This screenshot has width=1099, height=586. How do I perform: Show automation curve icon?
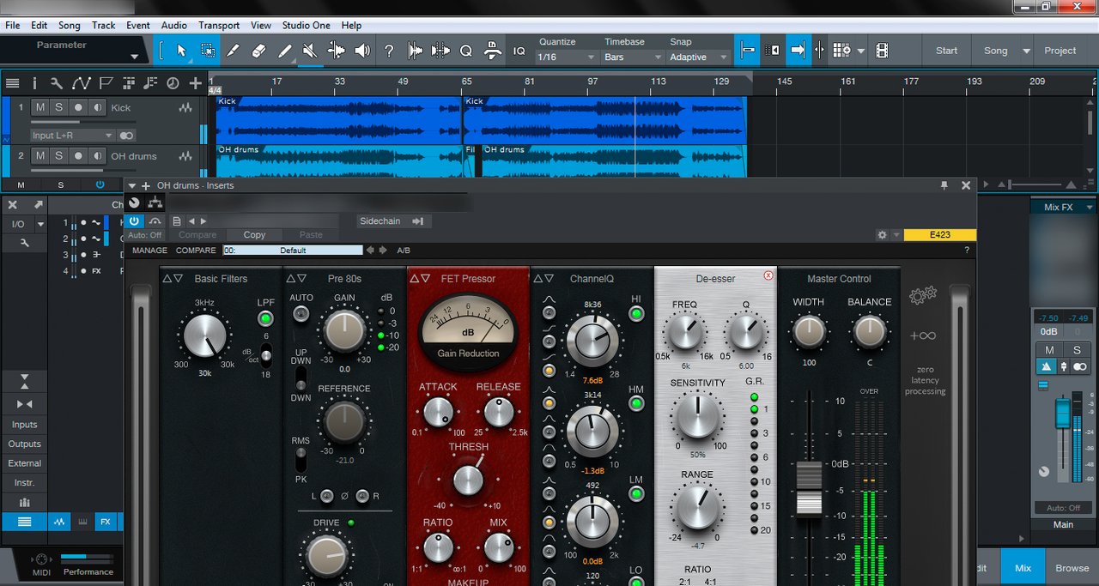[x=82, y=83]
